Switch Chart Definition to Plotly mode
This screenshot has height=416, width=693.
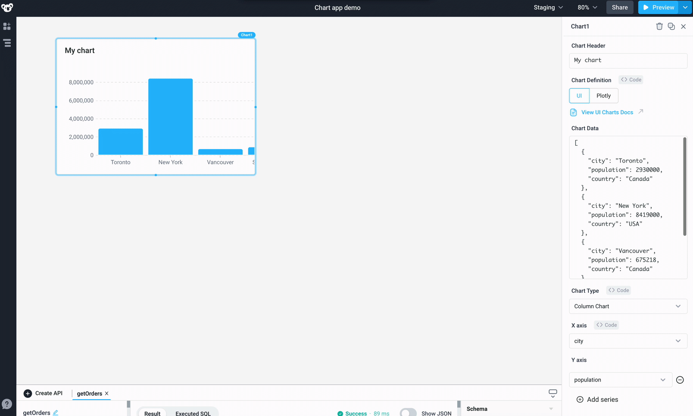[x=604, y=95]
